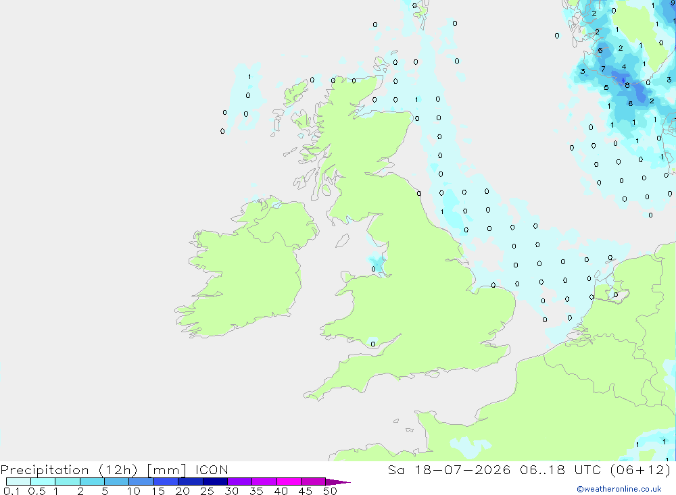This screenshot has width=676, height=495.
Task: Click the 35–40 mm purple legend swatch
Action: tap(264, 481)
